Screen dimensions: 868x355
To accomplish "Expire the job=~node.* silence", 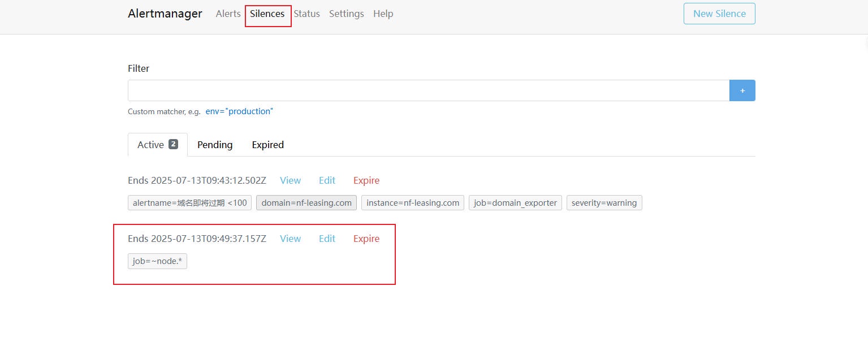I will [x=366, y=239].
